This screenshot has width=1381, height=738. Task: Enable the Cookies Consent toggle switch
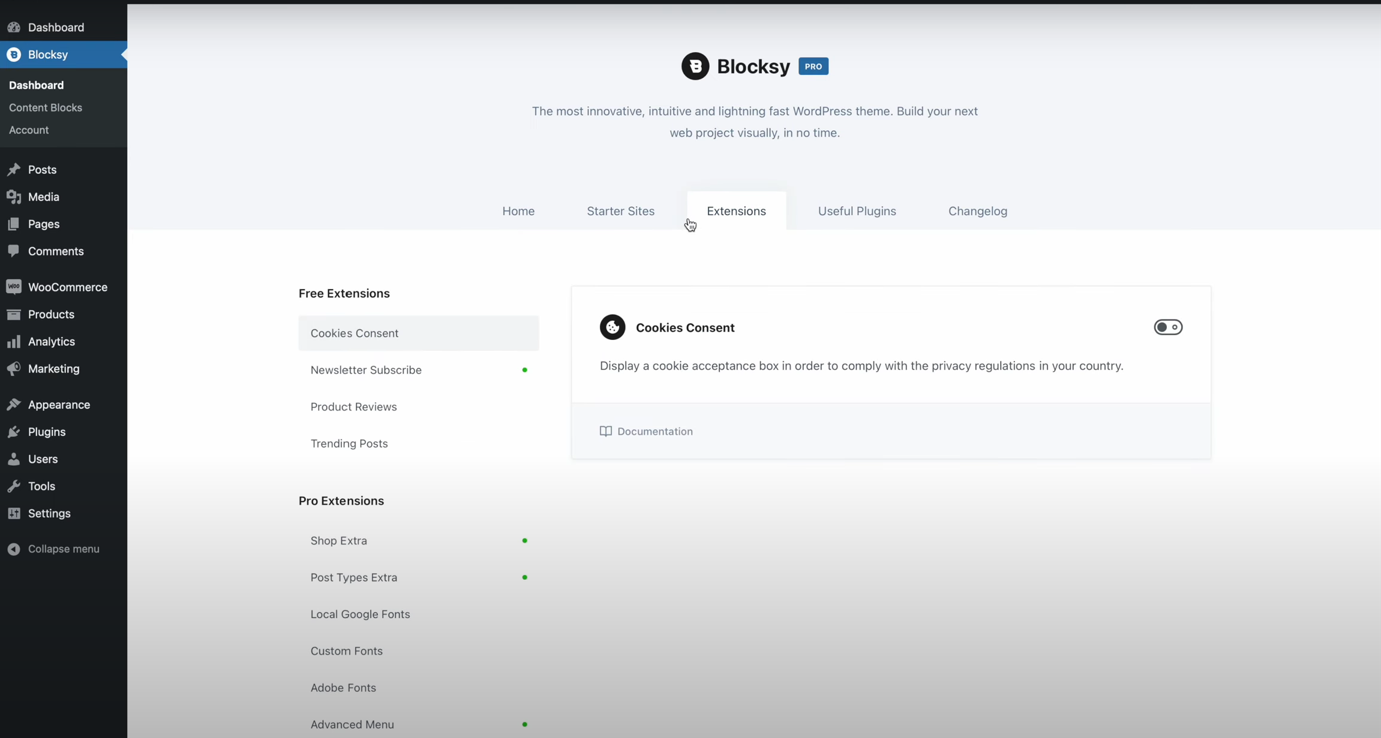(x=1167, y=327)
